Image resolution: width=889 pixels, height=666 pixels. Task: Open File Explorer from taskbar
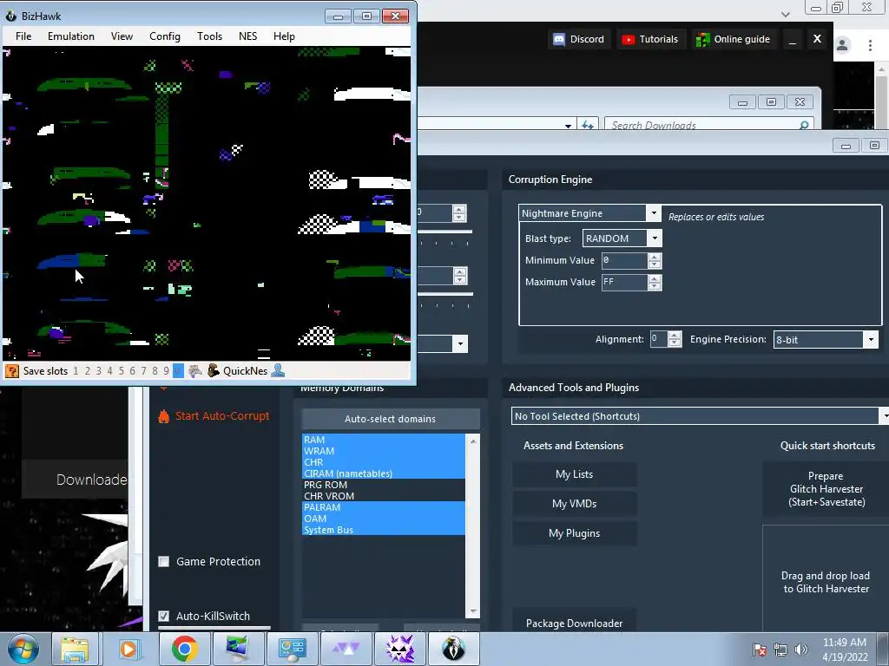tap(75, 649)
